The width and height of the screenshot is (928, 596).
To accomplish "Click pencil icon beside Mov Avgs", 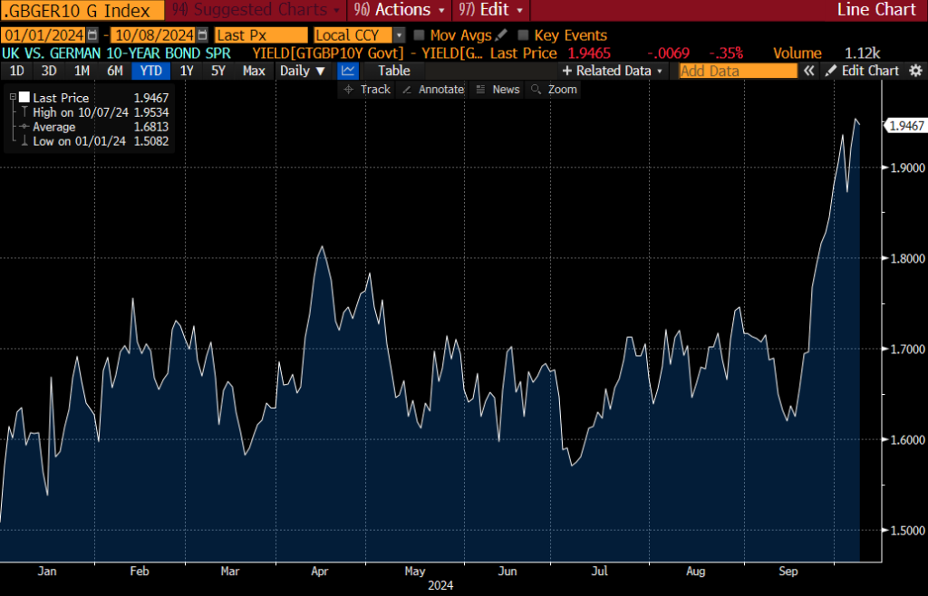I will tap(501, 35).
